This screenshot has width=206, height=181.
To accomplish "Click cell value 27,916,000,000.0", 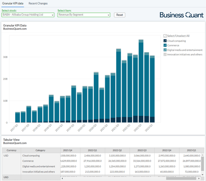I will click(x=93, y=161).
